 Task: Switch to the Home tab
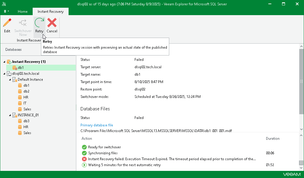click(x=23, y=12)
